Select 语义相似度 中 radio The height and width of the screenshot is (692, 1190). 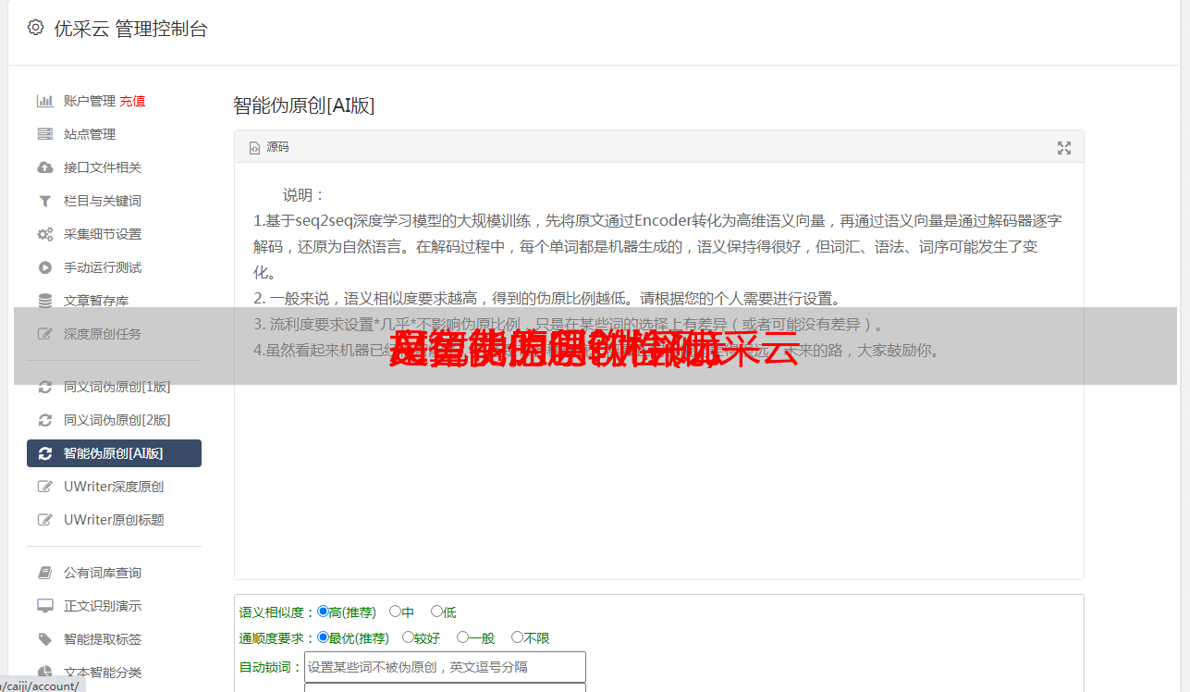(395, 612)
